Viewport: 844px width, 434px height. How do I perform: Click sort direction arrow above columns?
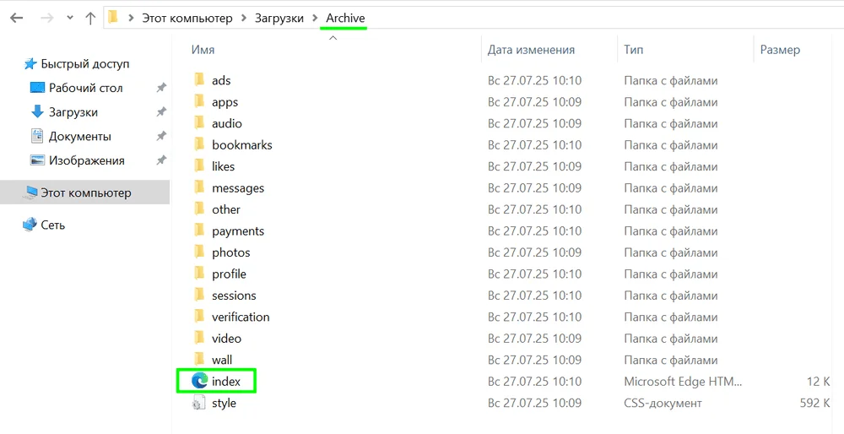pos(333,38)
